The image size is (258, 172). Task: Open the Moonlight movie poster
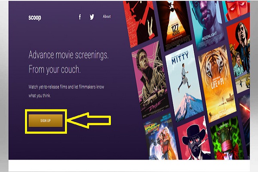coord(207,24)
